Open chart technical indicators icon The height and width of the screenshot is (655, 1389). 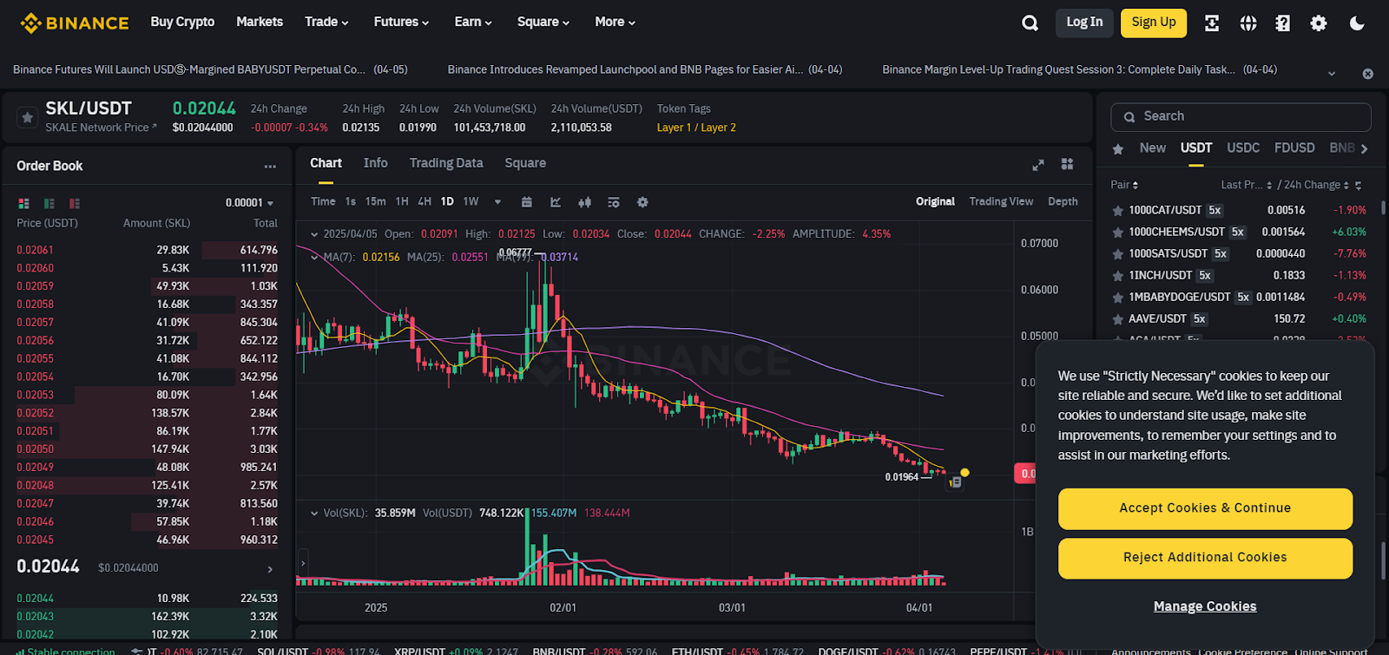click(x=556, y=202)
